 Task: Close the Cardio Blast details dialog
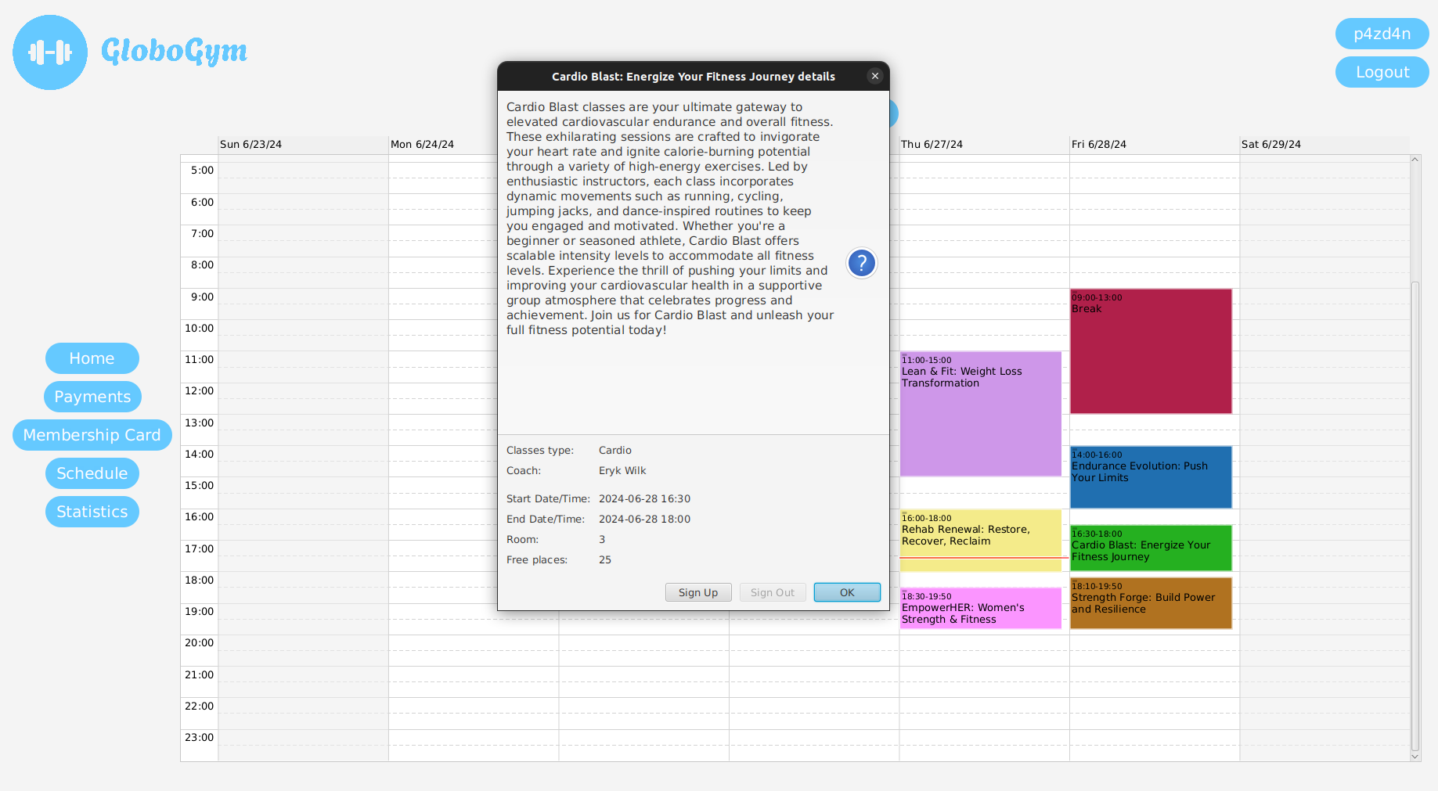(875, 76)
